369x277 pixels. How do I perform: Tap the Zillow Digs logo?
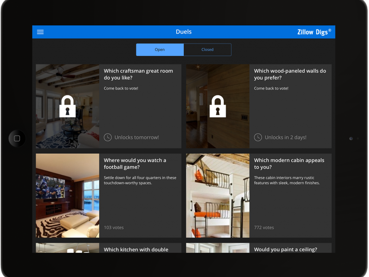click(x=314, y=32)
